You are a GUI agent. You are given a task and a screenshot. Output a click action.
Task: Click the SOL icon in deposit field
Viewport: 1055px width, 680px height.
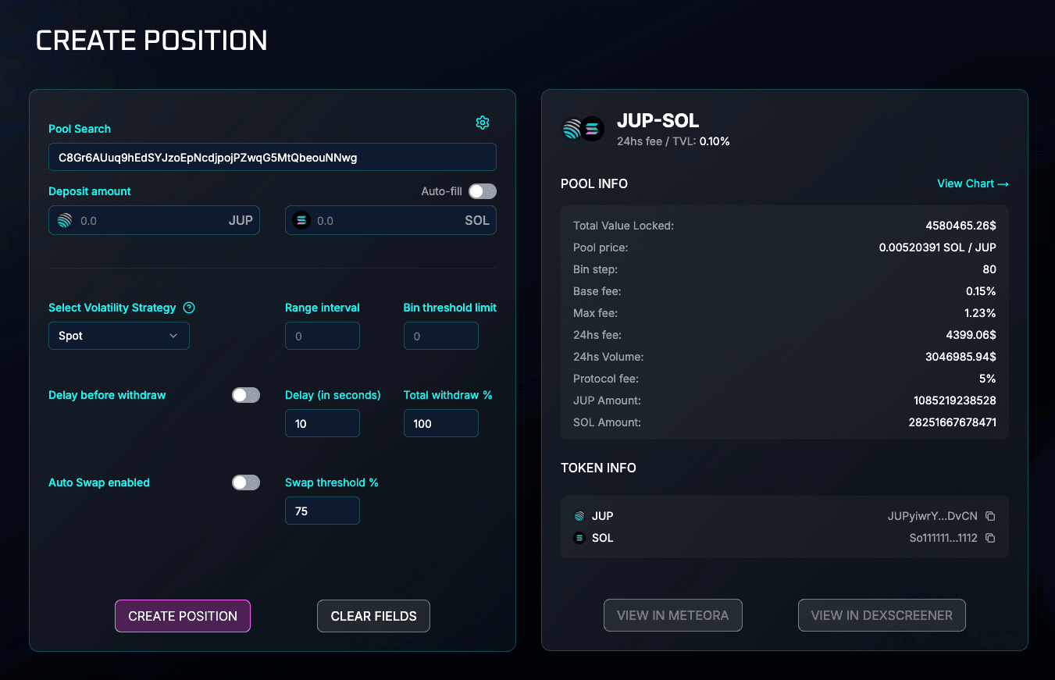[301, 221]
